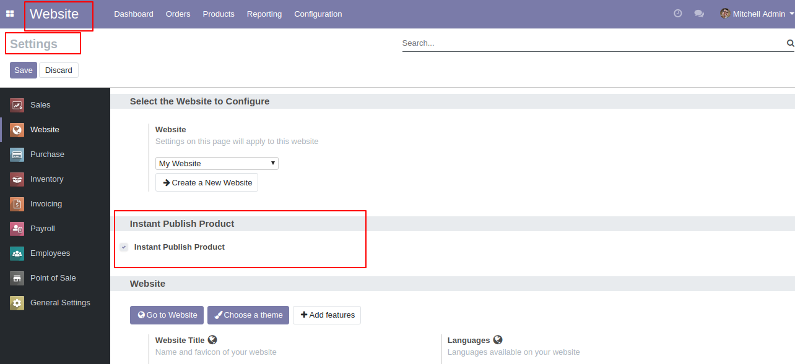Click Create a New Website button
Screen dimensions: 795x364
click(207, 182)
